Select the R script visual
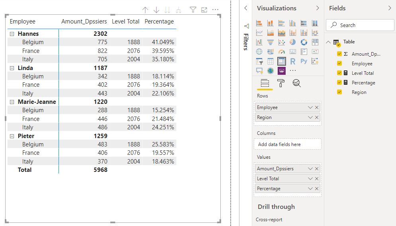The image size is (396, 226). (x=293, y=61)
